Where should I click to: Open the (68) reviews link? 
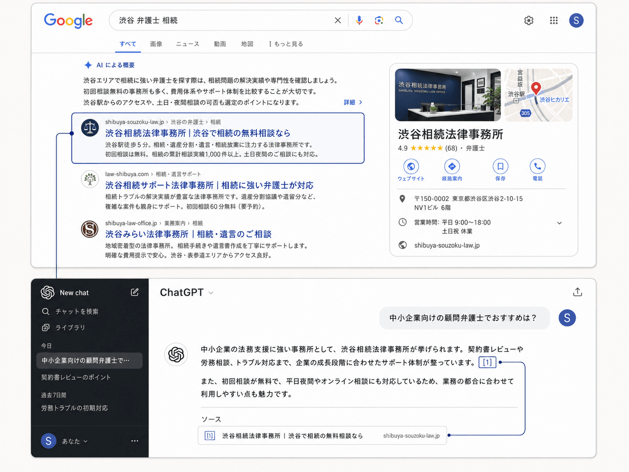point(451,148)
